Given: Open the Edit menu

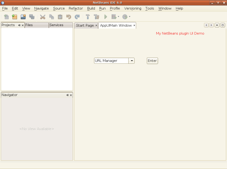Looking at the screenshot, I should 15,8.
